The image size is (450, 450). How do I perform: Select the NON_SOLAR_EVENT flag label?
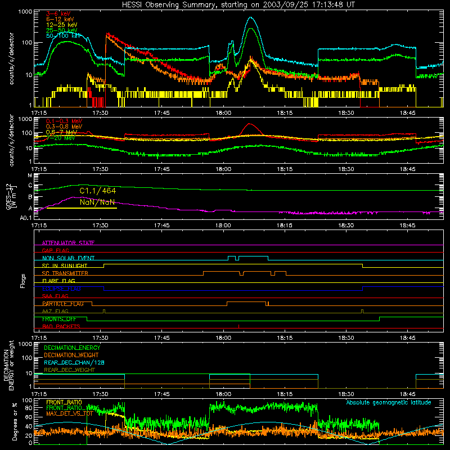coord(68,258)
